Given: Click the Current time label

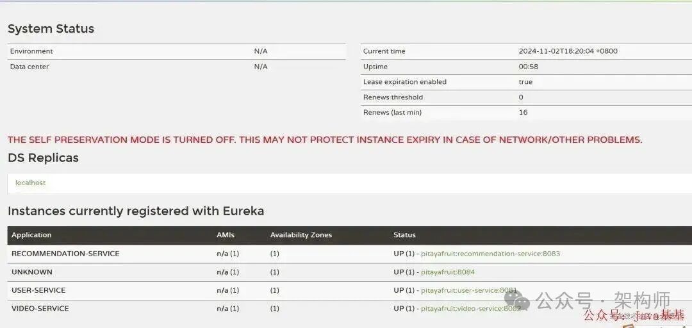Looking at the screenshot, I should point(384,51).
